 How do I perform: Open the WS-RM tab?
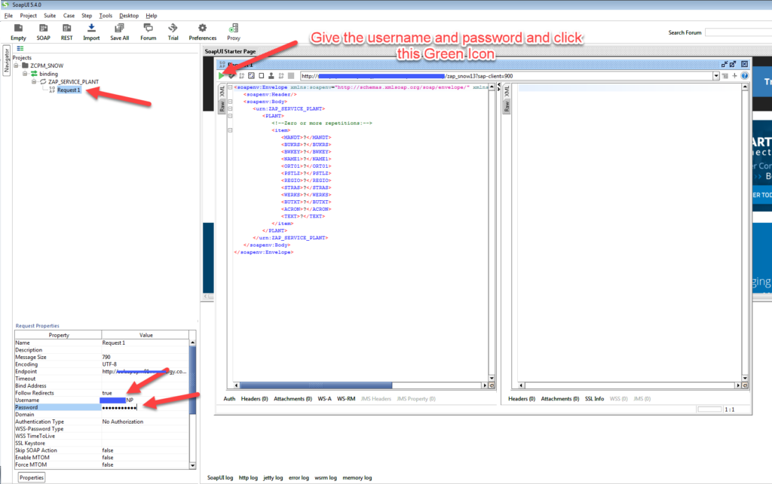pyautogui.click(x=345, y=398)
